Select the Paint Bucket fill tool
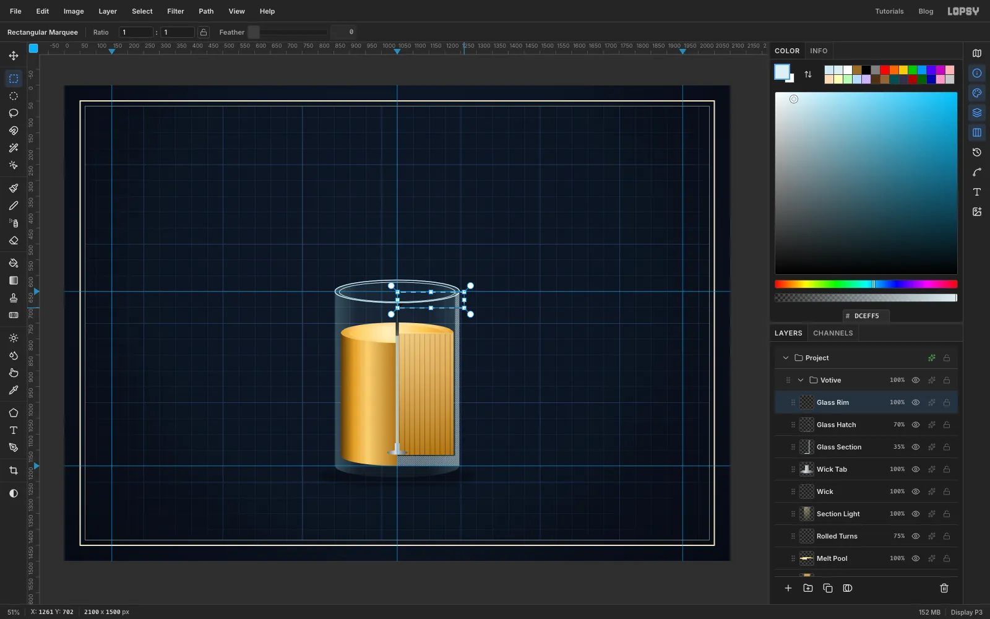This screenshot has width=990, height=619. pos(14,263)
